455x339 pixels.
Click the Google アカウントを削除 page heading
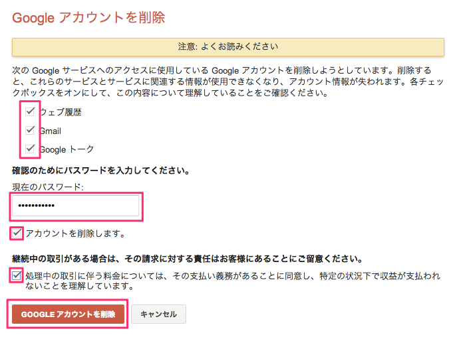[x=88, y=18]
